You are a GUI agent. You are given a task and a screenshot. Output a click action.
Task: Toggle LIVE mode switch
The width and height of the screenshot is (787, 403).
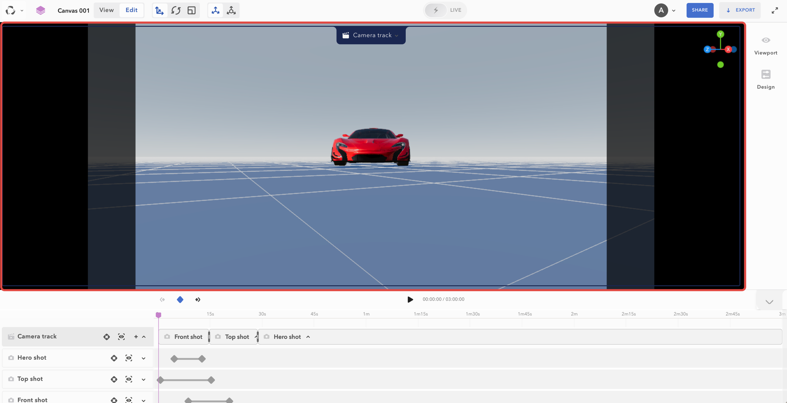pos(436,10)
